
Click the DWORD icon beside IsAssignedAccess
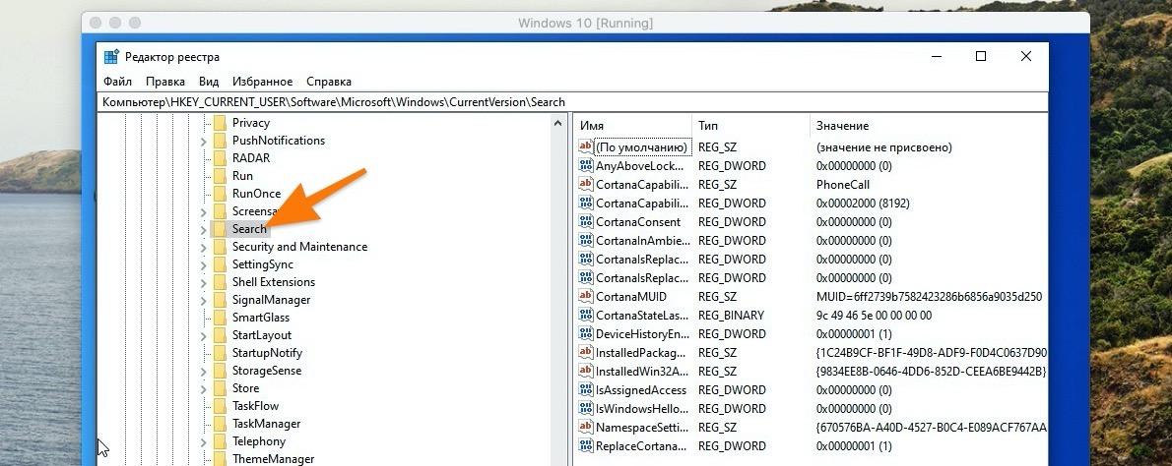(x=586, y=389)
